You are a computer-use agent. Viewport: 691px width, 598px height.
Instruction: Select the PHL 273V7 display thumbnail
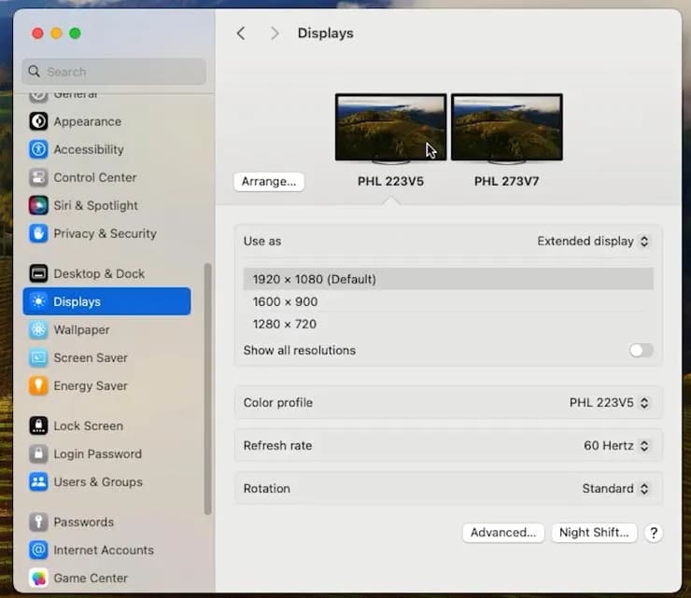[506, 128]
